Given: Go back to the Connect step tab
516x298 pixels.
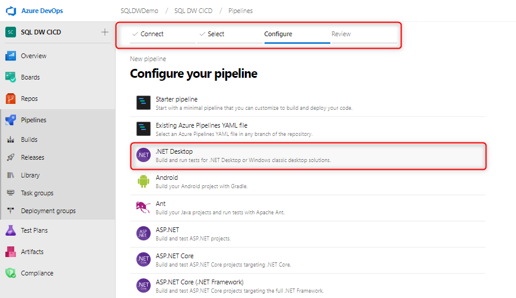Looking at the screenshot, I should click(x=163, y=34).
